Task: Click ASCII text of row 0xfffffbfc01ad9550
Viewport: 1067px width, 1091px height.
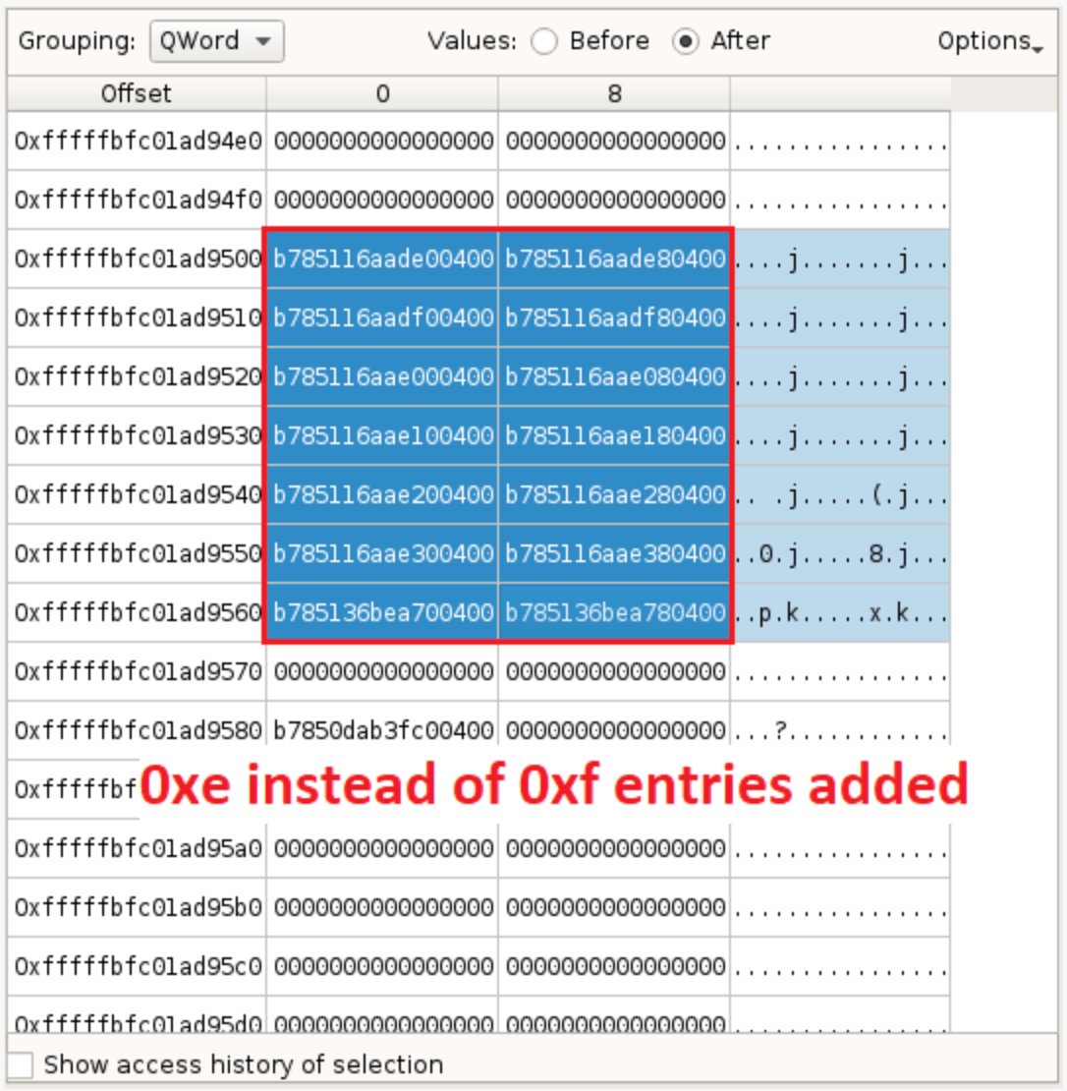Action: click(840, 554)
